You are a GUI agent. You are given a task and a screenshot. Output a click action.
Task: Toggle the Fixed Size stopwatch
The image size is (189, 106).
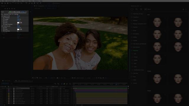click(4, 31)
